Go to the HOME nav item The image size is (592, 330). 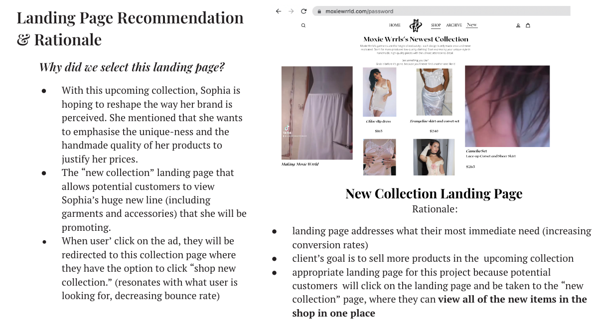click(x=395, y=25)
